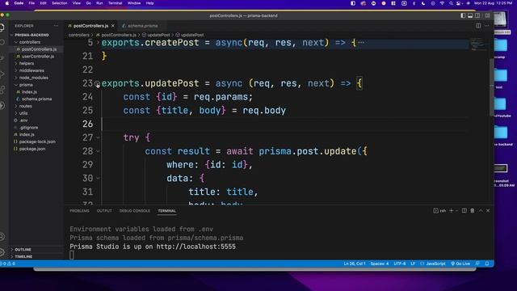
Task: Open Run and Debug view in activity bar
Action: coord(2,74)
